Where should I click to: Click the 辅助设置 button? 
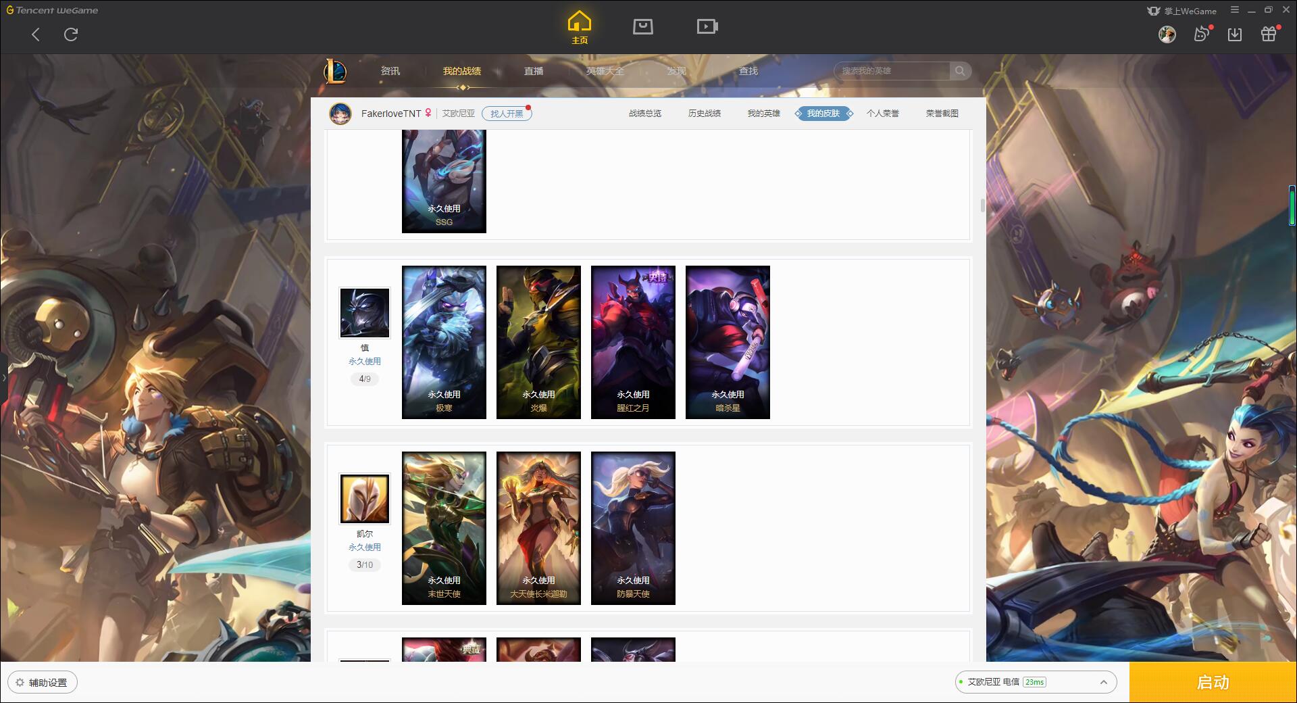[43, 683]
